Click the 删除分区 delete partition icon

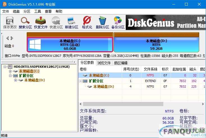[102, 23]
